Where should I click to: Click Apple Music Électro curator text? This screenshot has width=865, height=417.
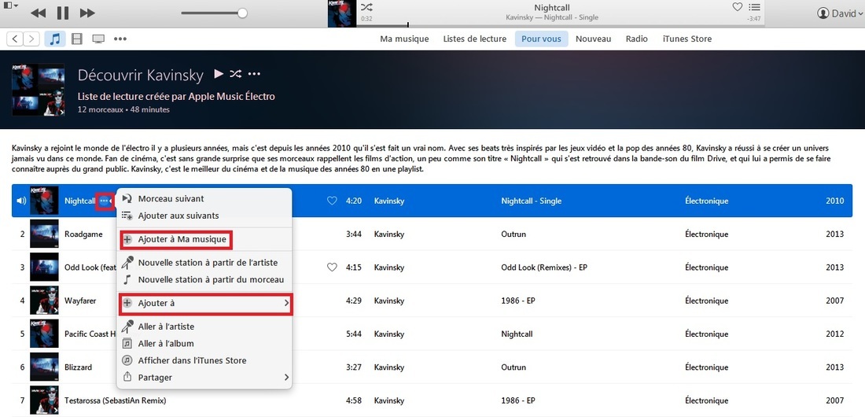[x=231, y=97]
